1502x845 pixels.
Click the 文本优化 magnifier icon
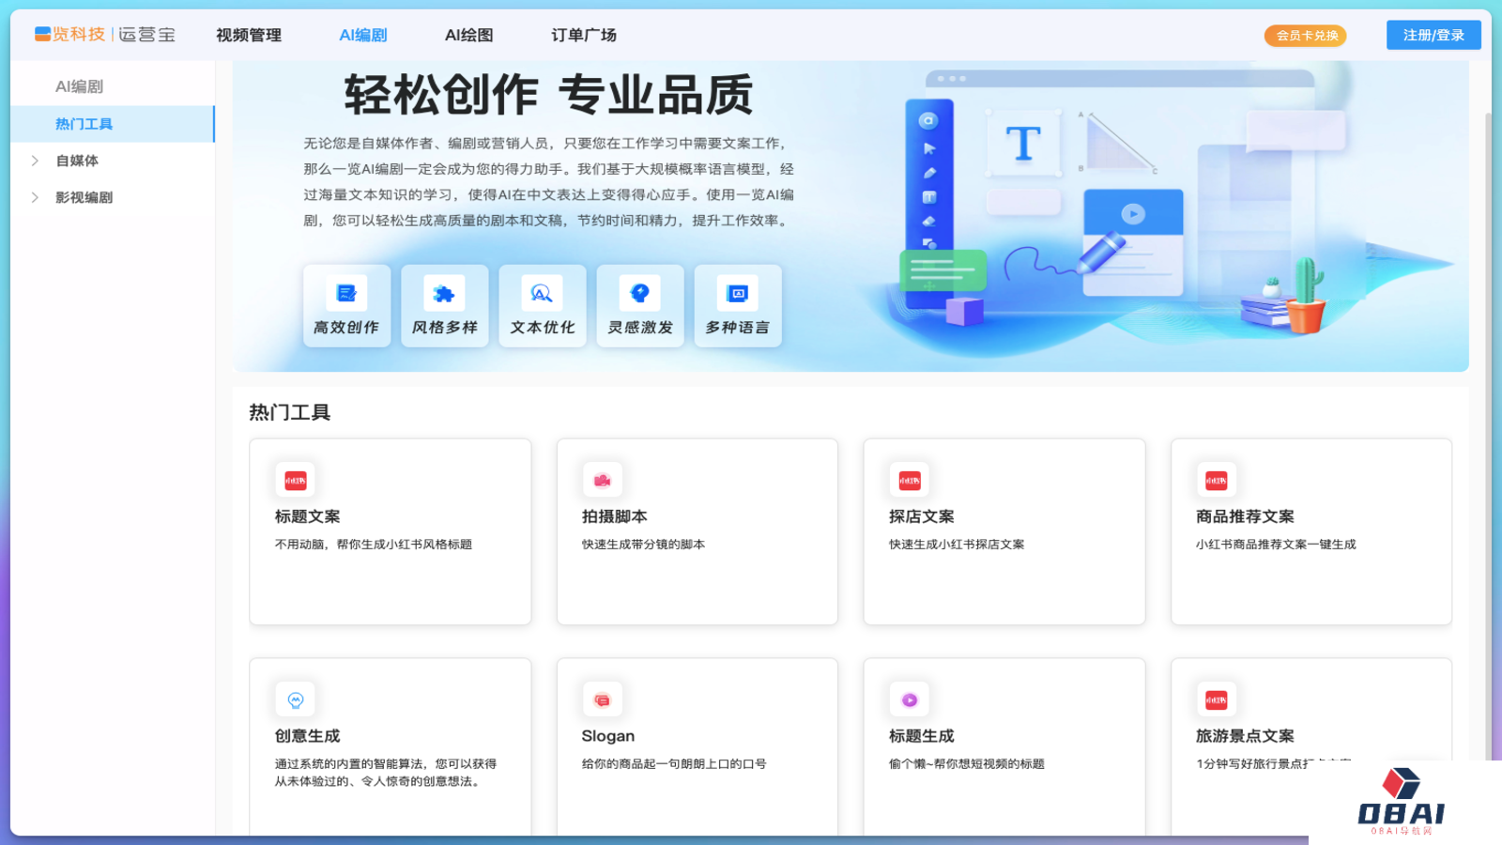point(541,292)
